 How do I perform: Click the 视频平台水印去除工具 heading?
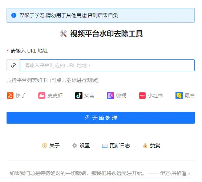coord(106,34)
